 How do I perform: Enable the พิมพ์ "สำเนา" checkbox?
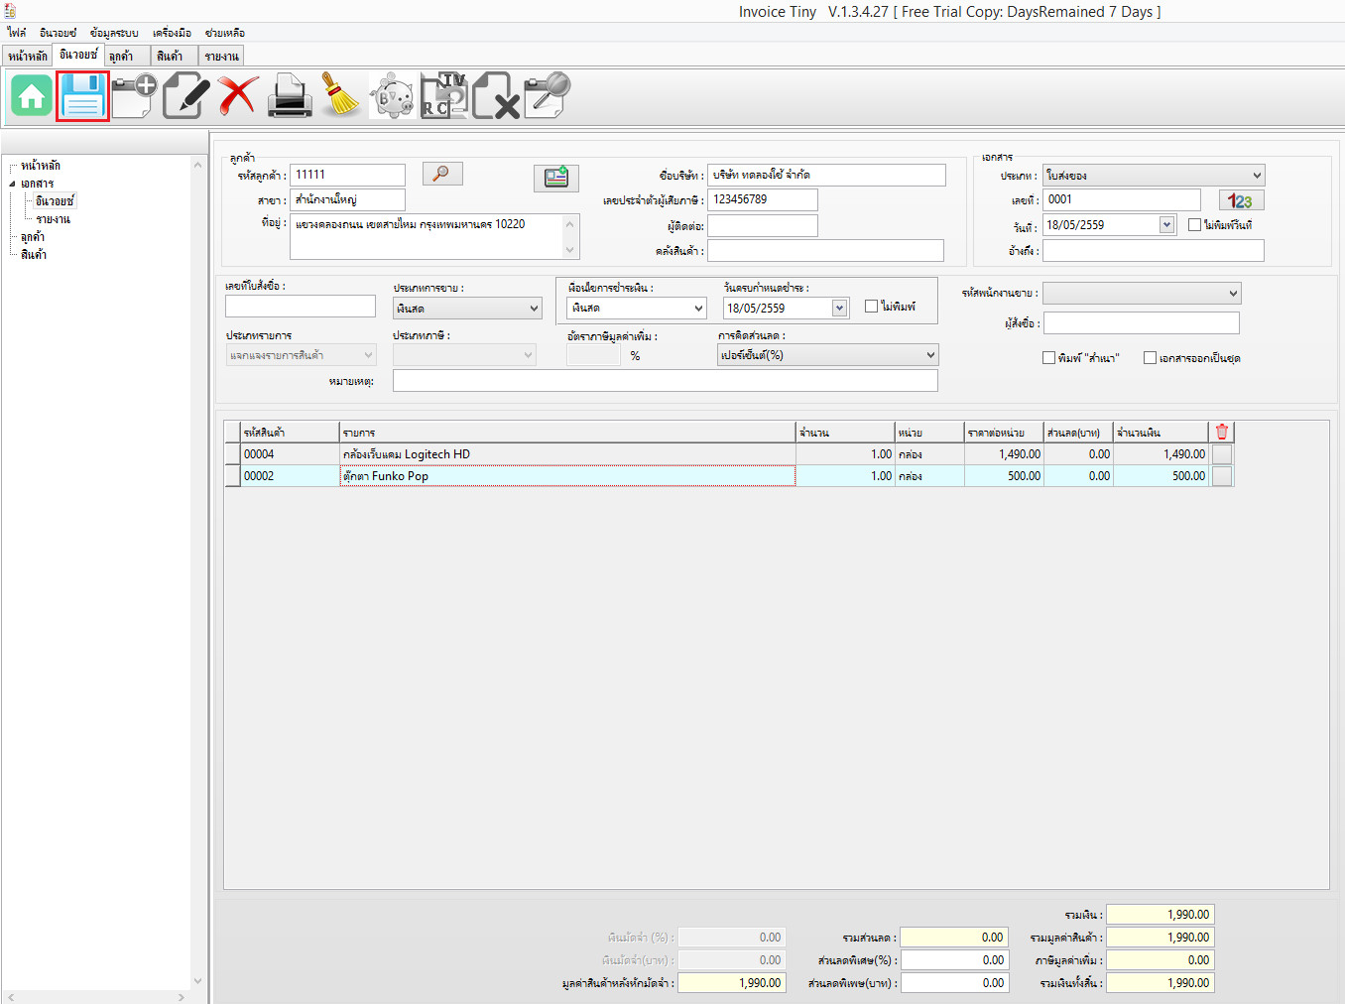click(1048, 358)
